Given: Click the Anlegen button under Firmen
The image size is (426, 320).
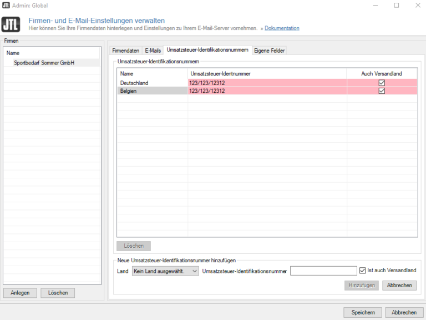Looking at the screenshot, I should coord(20,293).
